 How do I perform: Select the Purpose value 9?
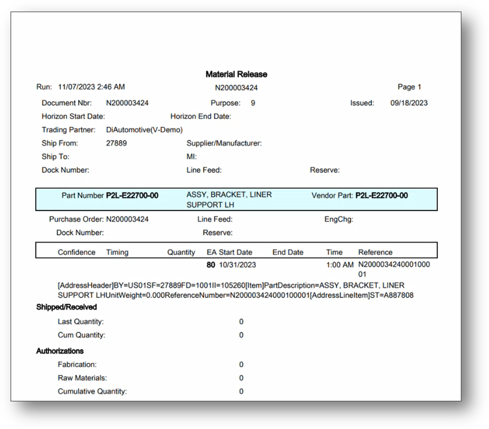253,103
